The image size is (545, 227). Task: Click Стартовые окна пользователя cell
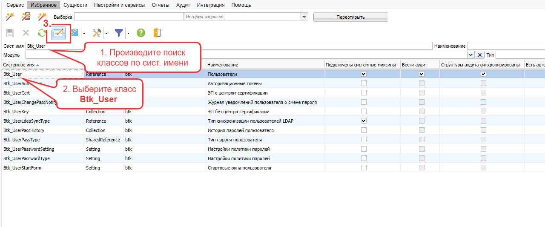(x=265, y=168)
